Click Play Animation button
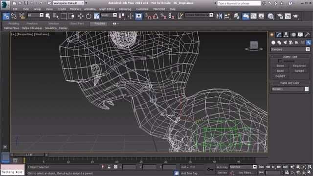The image size is (313, 176). coord(273,167)
